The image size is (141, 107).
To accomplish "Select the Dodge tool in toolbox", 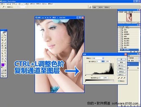I will tap(5, 50).
